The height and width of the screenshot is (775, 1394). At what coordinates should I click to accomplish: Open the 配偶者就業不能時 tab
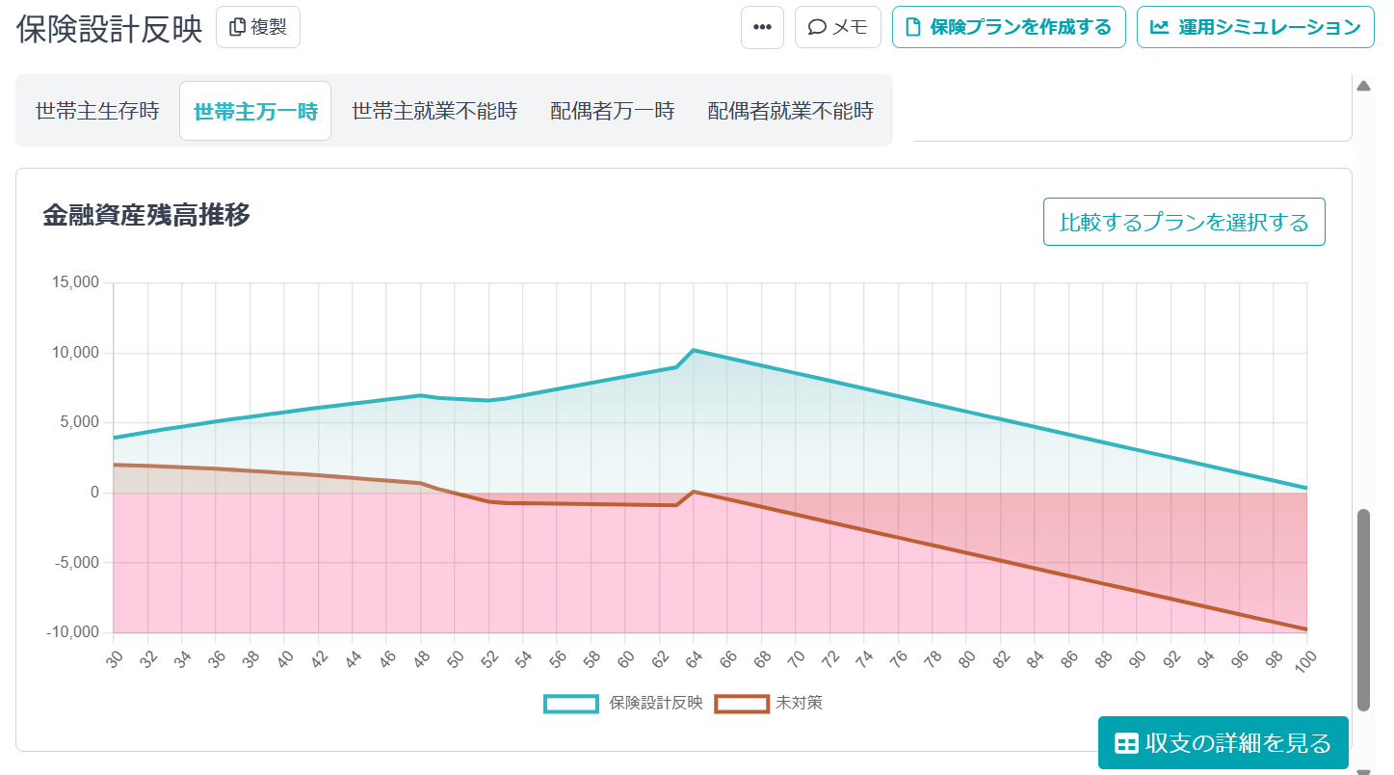791,111
